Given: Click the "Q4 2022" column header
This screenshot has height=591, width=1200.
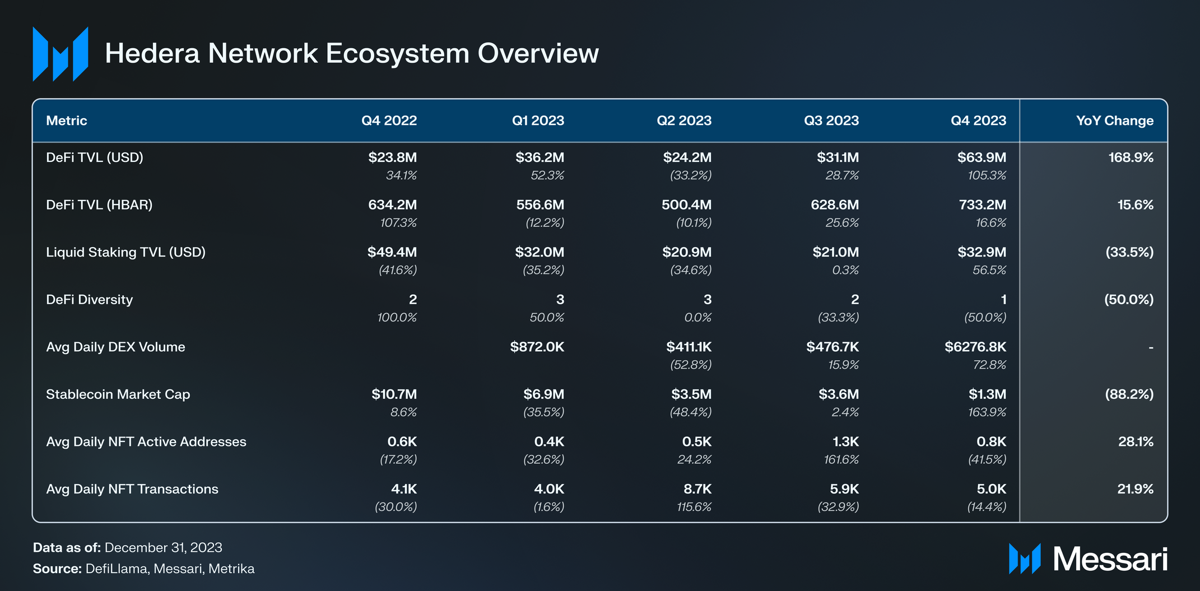Looking at the screenshot, I should click(x=389, y=120).
